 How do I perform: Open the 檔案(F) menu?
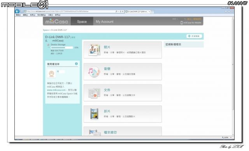(18, 15)
